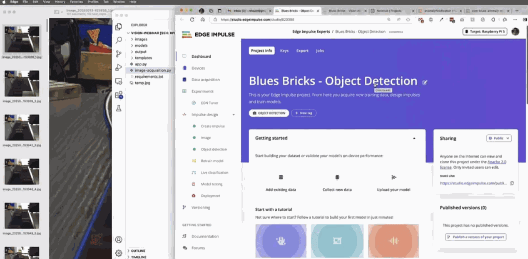Switch to the Notehub Projects browser tab
Image resolution: width=528 pixels, height=259 pixels.
click(393, 10)
